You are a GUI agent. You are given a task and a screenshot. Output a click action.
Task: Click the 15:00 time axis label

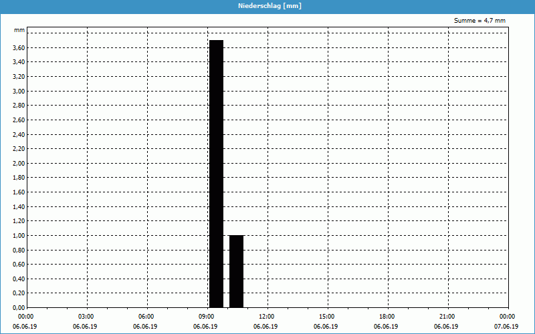click(x=327, y=317)
